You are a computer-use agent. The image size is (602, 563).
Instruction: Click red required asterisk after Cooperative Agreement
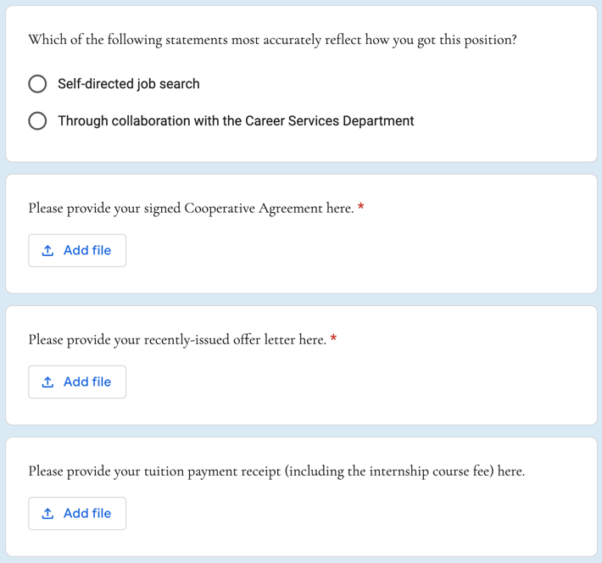tap(360, 207)
